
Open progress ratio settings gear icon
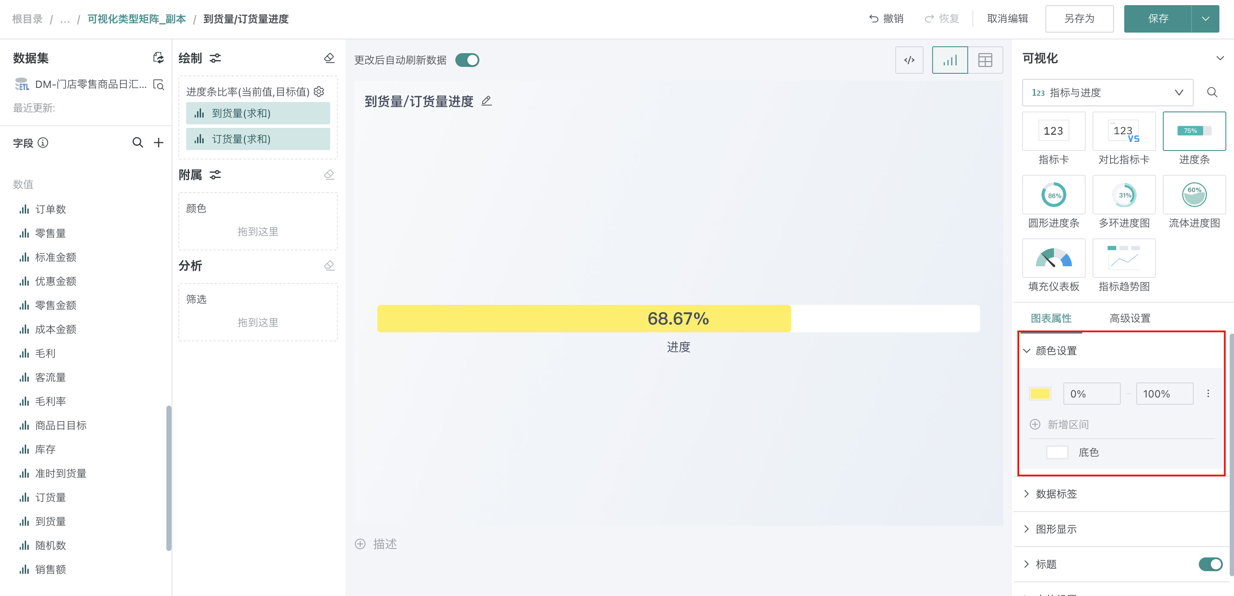pyautogui.click(x=319, y=91)
